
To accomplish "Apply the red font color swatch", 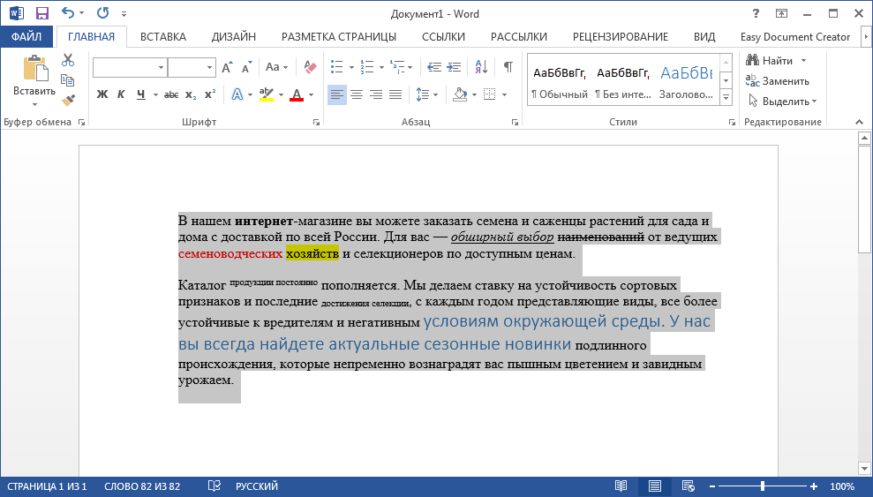I will coord(297,94).
